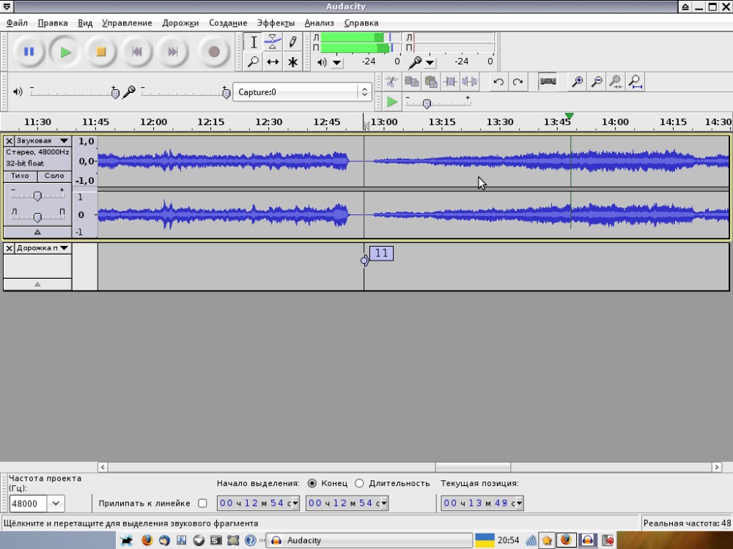Screen dimensions: 733x549
Task: Select the Zoom magnifier tool
Action: 254,61
